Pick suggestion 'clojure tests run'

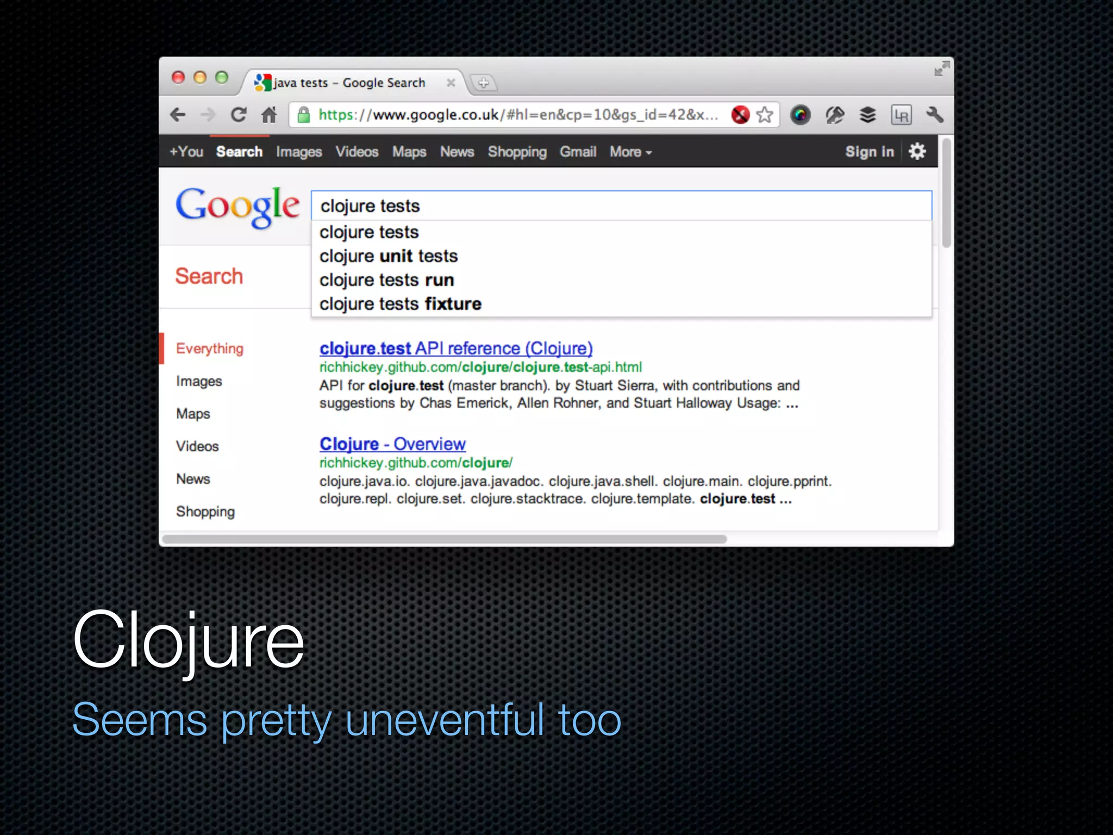point(621,280)
